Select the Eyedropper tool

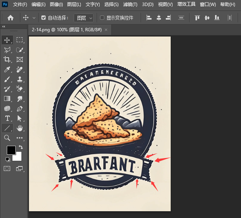tap(7, 69)
